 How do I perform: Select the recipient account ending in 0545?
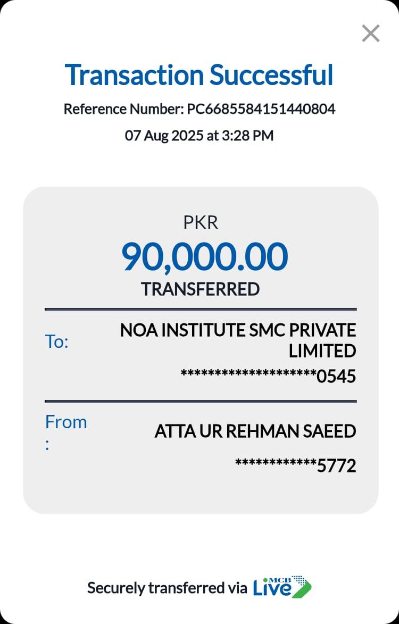pos(268,377)
